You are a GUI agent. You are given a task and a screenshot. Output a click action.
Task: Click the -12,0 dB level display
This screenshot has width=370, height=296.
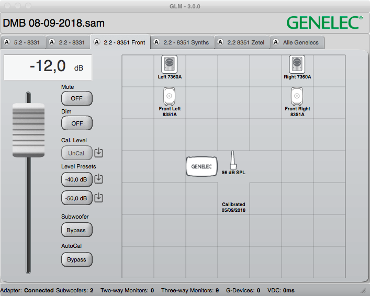pyautogui.click(x=48, y=67)
